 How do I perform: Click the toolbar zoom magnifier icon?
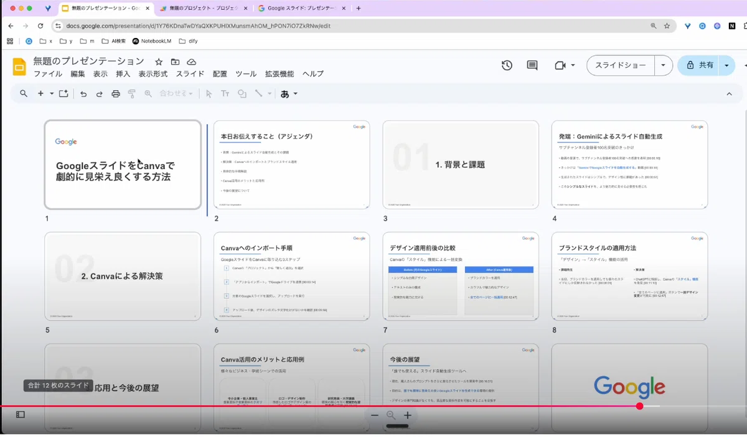pyautogui.click(x=148, y=94)
